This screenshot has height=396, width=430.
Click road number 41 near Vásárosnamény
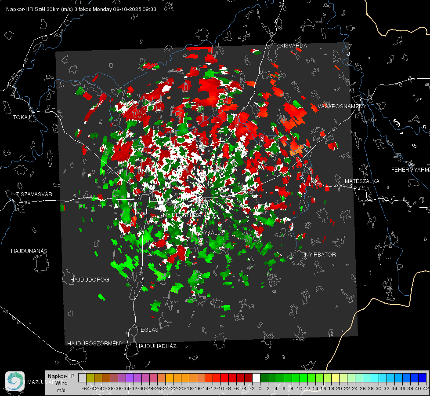(x=334, y=128)
